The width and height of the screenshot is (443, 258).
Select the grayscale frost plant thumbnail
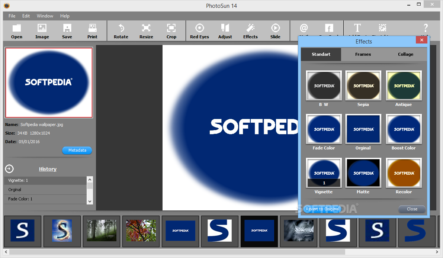(299, 231)
